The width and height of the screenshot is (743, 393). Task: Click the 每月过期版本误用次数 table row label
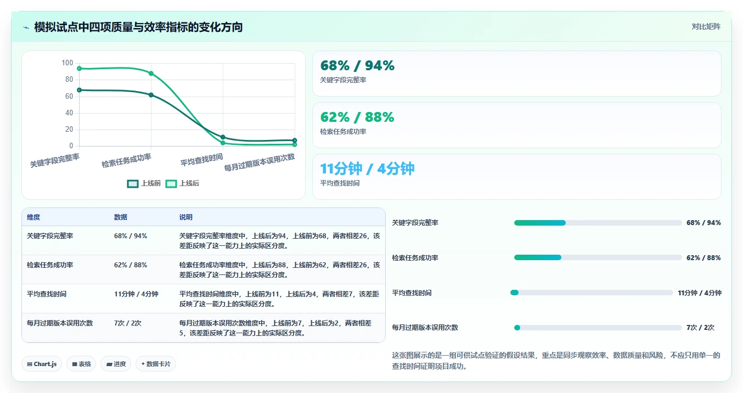point(60,323)
